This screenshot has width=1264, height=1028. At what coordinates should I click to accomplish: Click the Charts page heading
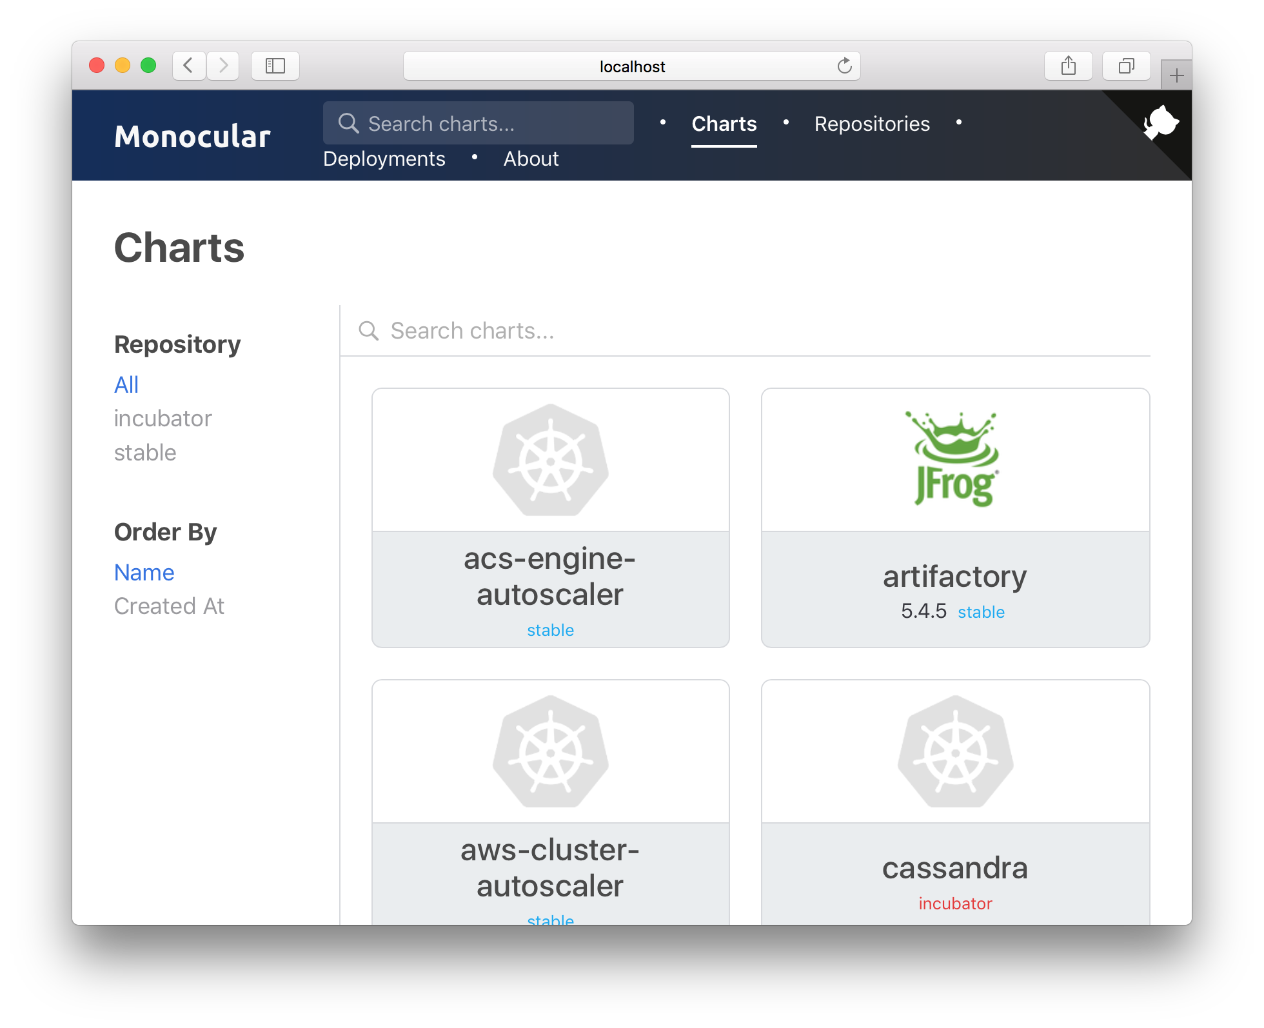click(179, 248)
